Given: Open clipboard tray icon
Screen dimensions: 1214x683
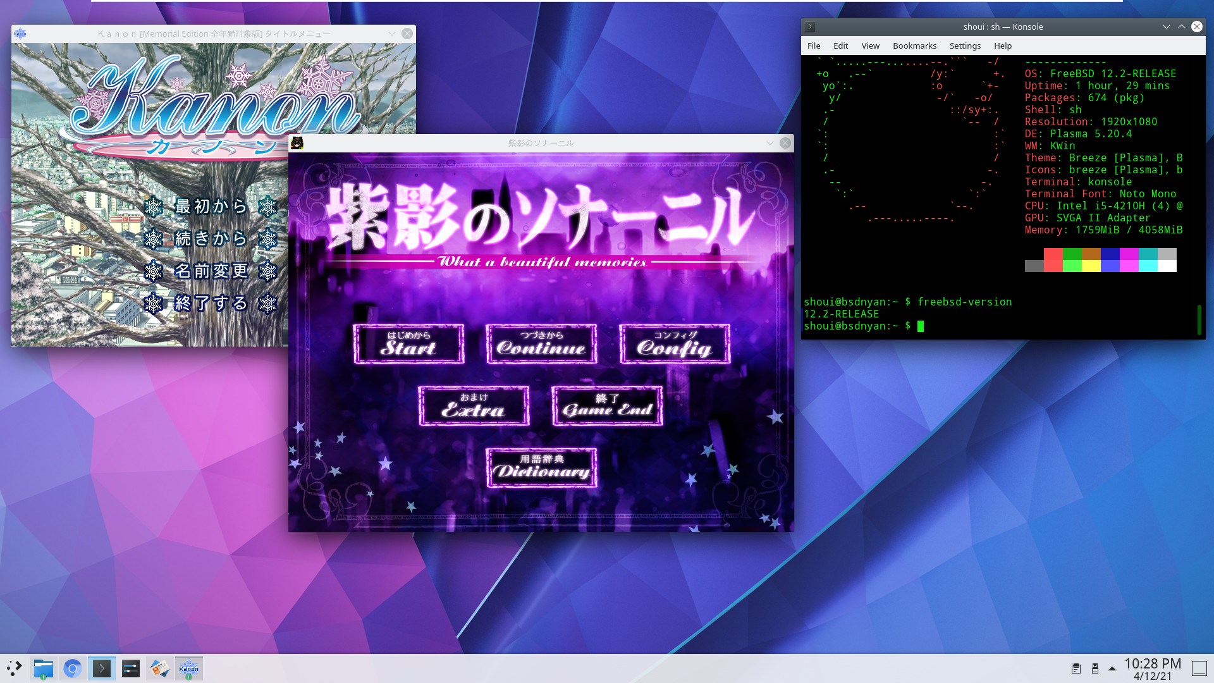Looking at the screenshot, I should click(1076, 668).
